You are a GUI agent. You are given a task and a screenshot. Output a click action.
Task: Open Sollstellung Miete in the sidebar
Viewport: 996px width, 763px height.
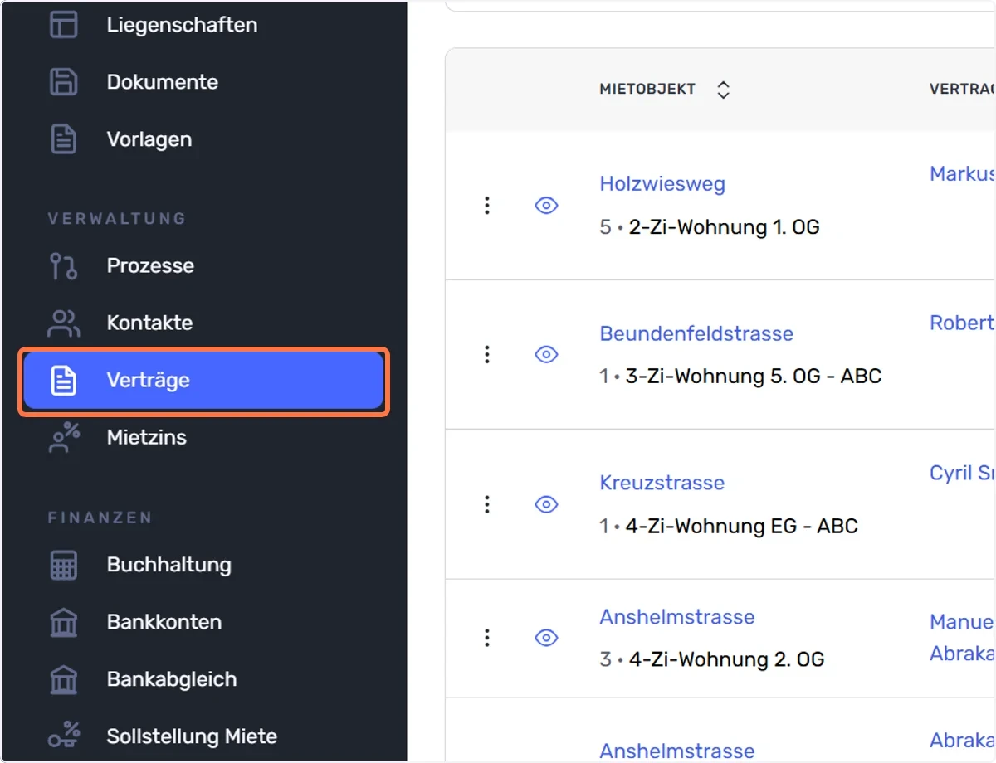coord(192,736)
